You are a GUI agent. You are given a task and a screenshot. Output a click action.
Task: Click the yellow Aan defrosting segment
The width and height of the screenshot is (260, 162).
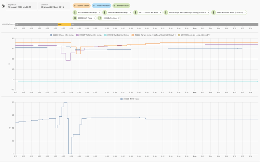pos(64,24)
